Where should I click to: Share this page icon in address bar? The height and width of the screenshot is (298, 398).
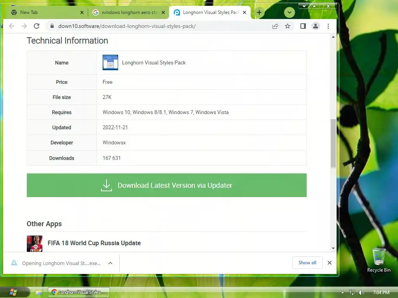(275, 26)
